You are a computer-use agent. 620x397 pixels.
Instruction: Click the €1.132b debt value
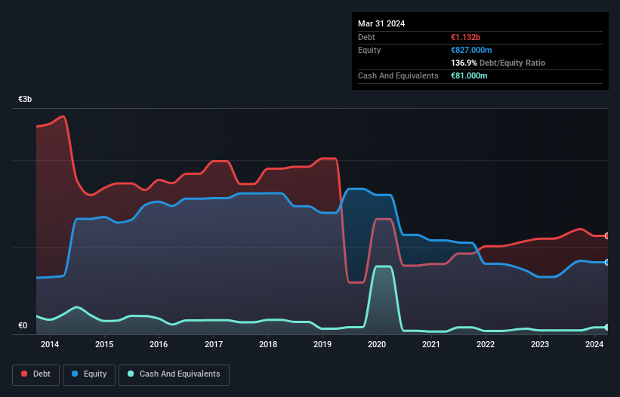pyautogui.click(x=465, y=37)
